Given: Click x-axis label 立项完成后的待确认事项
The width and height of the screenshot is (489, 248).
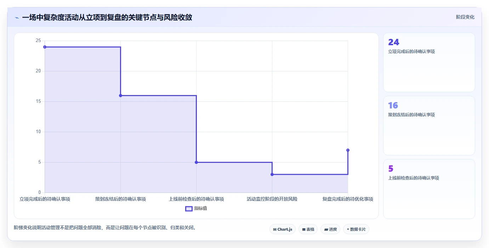Looking at the screenshot, I should (45, 199).
